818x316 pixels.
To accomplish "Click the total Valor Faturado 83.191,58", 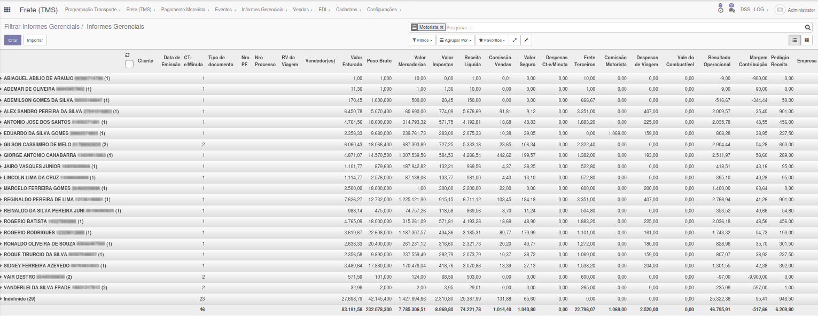I will (352, 310).
